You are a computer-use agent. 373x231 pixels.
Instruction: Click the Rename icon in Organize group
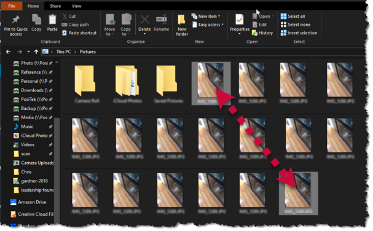[161, 20]
